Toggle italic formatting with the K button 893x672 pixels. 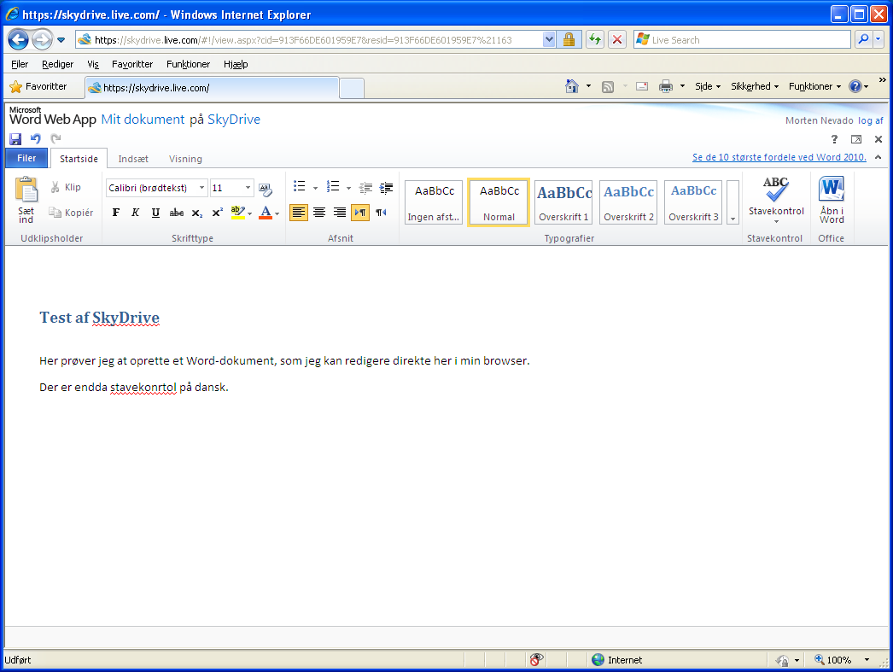pos(136,213)
